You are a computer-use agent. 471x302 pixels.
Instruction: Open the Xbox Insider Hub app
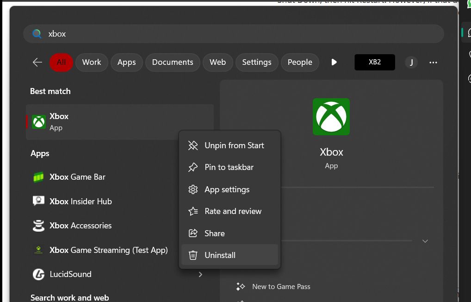(x=81, y=201)
